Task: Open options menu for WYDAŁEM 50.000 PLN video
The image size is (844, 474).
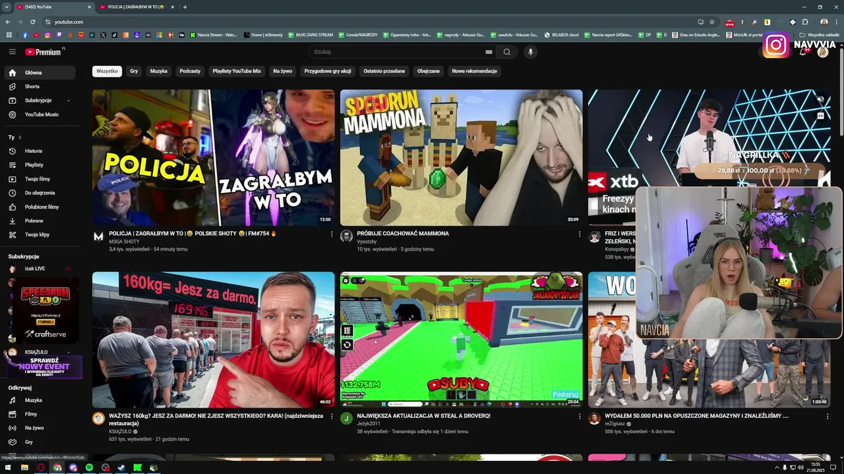Action: [x=828, y=416]
